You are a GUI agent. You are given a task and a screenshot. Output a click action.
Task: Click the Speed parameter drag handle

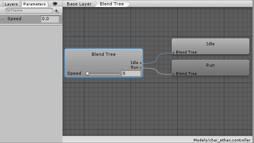coord(3,19)
